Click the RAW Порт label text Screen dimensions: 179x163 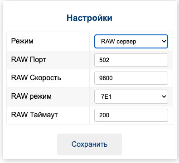[x=29, y=60]
